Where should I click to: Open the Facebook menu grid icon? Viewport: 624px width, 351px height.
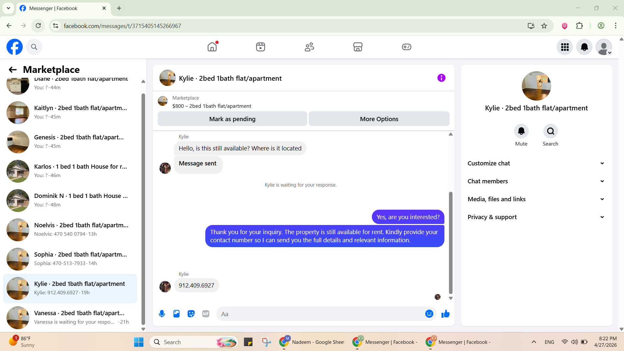click(x=565, y=47)
